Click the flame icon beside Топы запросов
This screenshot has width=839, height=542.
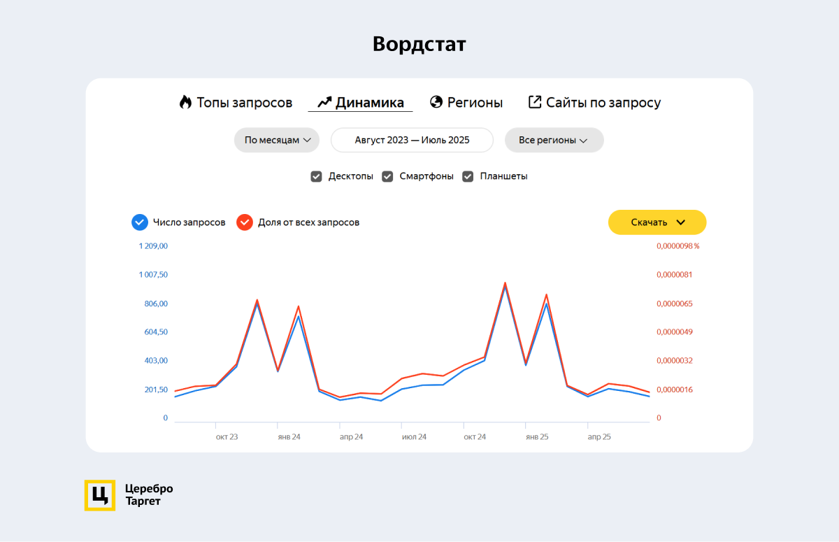[x=185, y=102]
